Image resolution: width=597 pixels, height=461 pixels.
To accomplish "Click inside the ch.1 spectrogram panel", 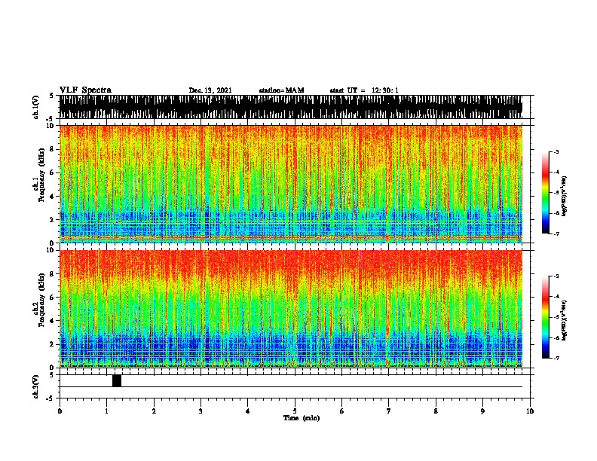I will (x=291, y=184).
